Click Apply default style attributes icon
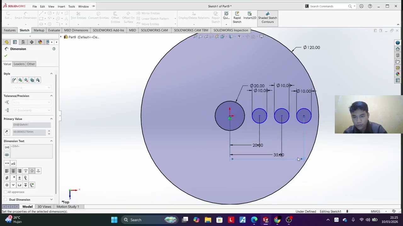The height and width of the screenshot is (226, 403). 14,80
